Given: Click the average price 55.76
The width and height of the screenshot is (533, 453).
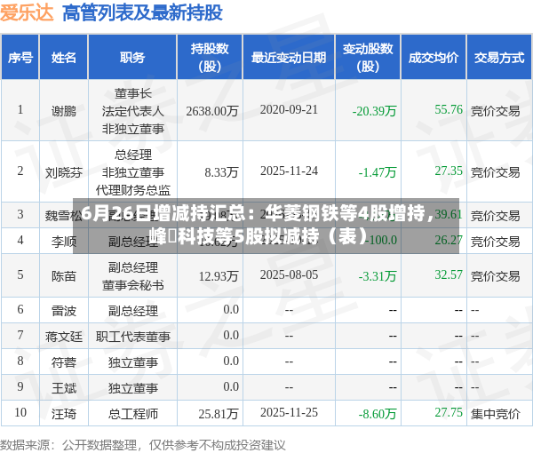Looking at the screenshot, I should 449,109.
